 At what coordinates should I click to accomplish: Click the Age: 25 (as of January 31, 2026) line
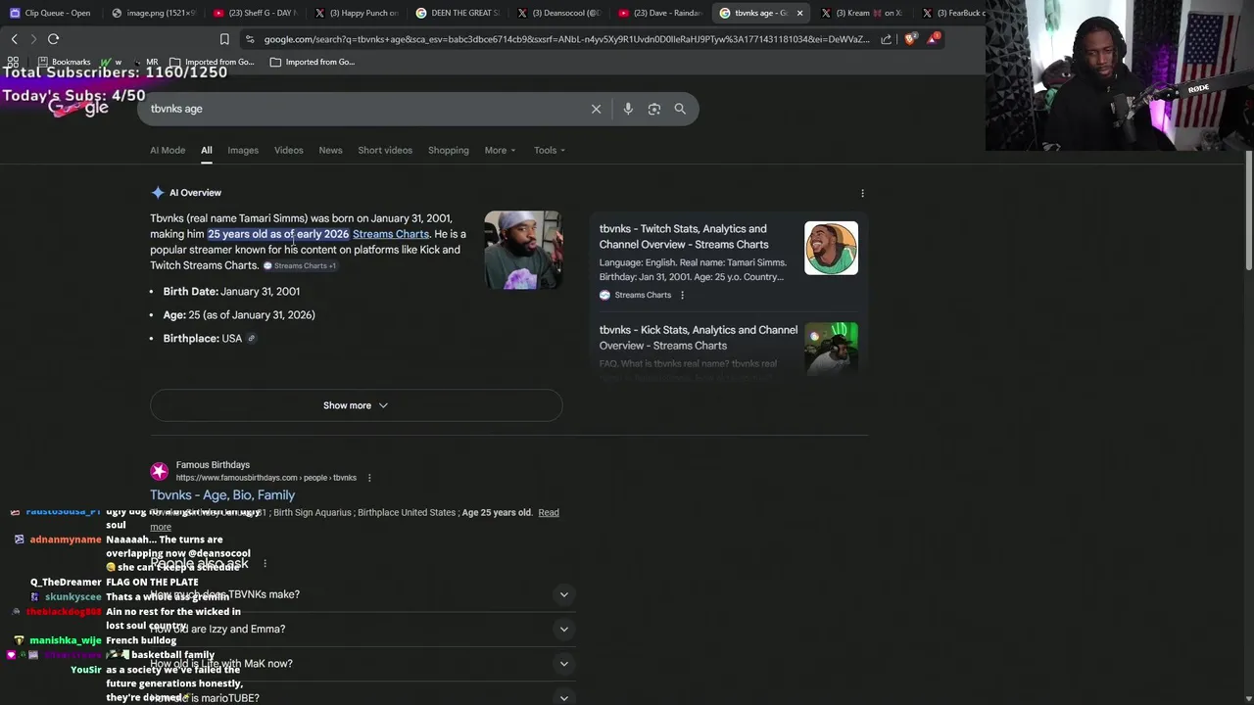[239, 315]
